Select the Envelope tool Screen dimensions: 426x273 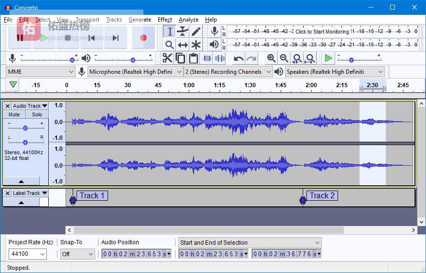coord(183,32)
